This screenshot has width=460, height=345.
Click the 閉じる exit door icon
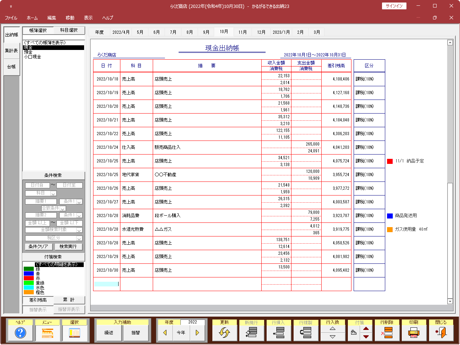point(441,333)
